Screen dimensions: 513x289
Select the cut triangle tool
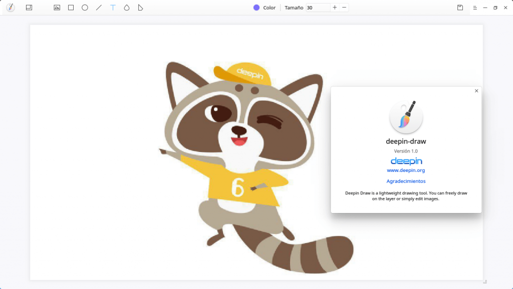tap(140, 7)
